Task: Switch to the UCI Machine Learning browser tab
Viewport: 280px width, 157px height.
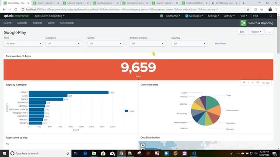Action: pos(224,3)
